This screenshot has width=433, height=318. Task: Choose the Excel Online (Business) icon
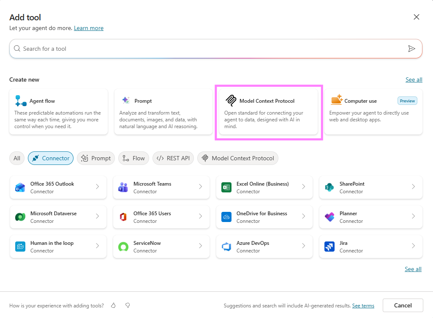(226, 187)
